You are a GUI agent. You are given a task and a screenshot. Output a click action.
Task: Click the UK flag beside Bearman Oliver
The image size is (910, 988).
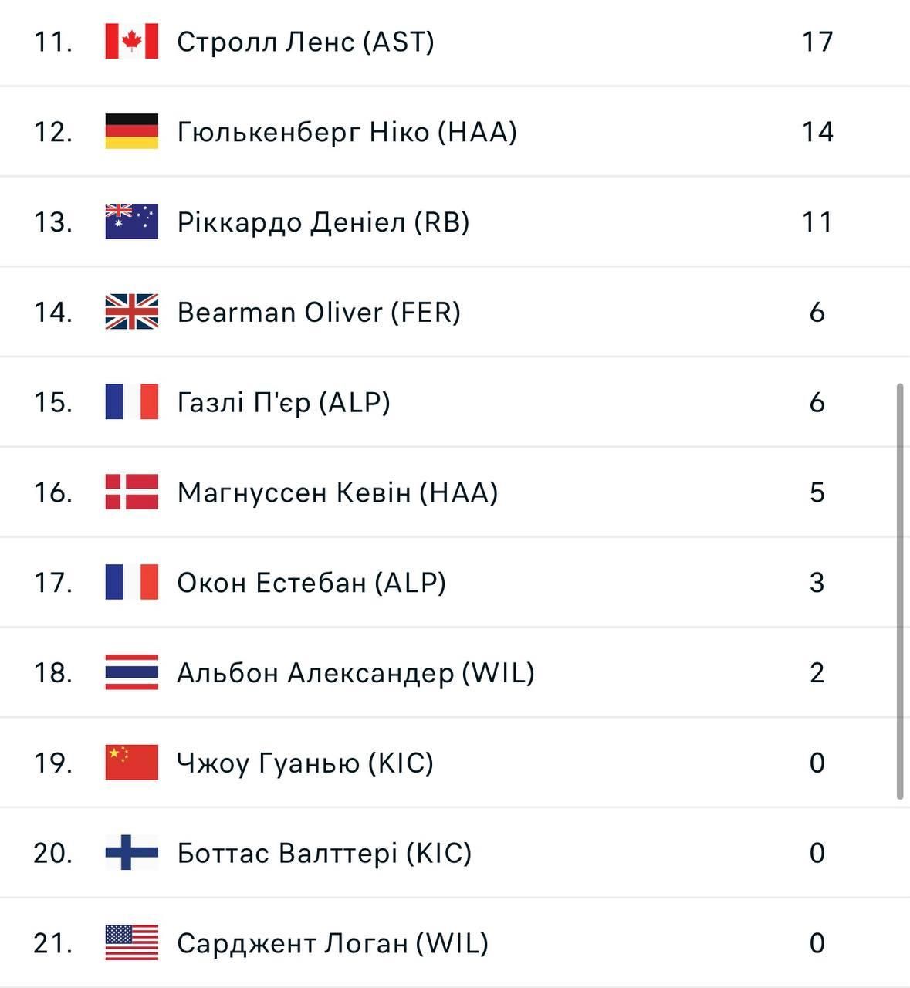pyautogui.click(x=132, y=312)
